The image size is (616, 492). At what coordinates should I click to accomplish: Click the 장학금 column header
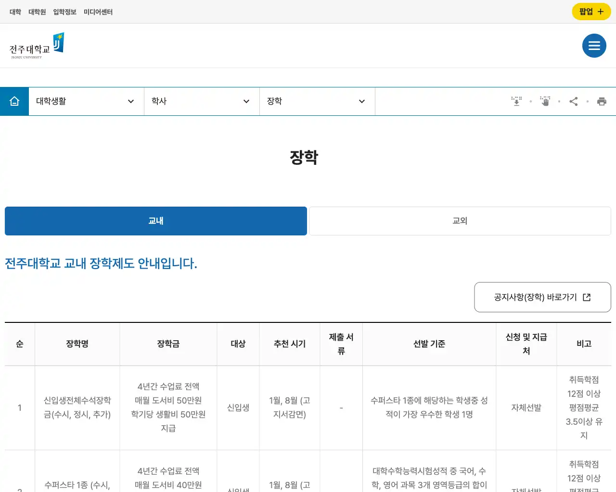[x=168, y=344]
